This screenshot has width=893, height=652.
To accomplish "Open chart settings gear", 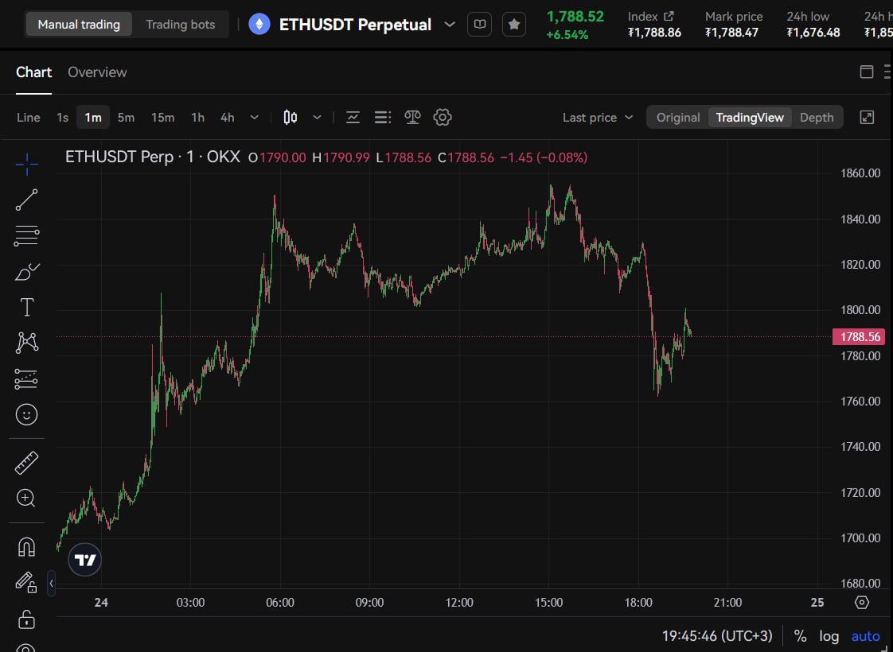I will [x=443, y=118].
